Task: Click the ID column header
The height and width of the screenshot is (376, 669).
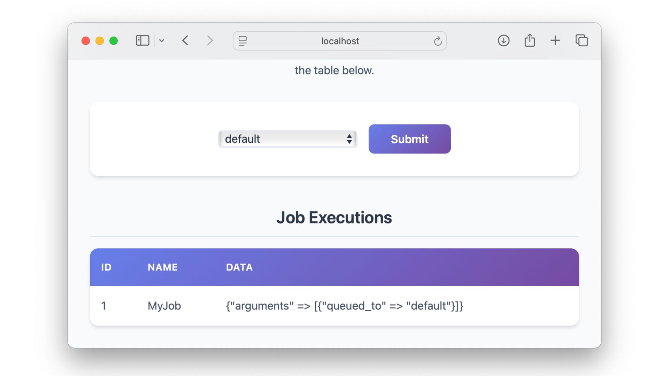Action: [x=106, y=267]
